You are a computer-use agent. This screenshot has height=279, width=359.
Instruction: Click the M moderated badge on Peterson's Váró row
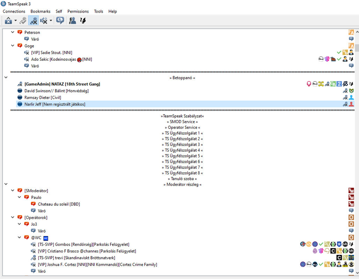click(351, 39)
